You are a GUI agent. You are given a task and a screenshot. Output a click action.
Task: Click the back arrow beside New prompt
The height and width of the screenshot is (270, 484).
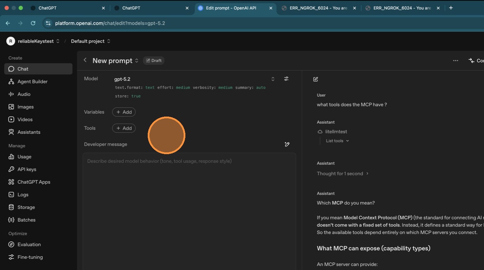coord(85,60)
